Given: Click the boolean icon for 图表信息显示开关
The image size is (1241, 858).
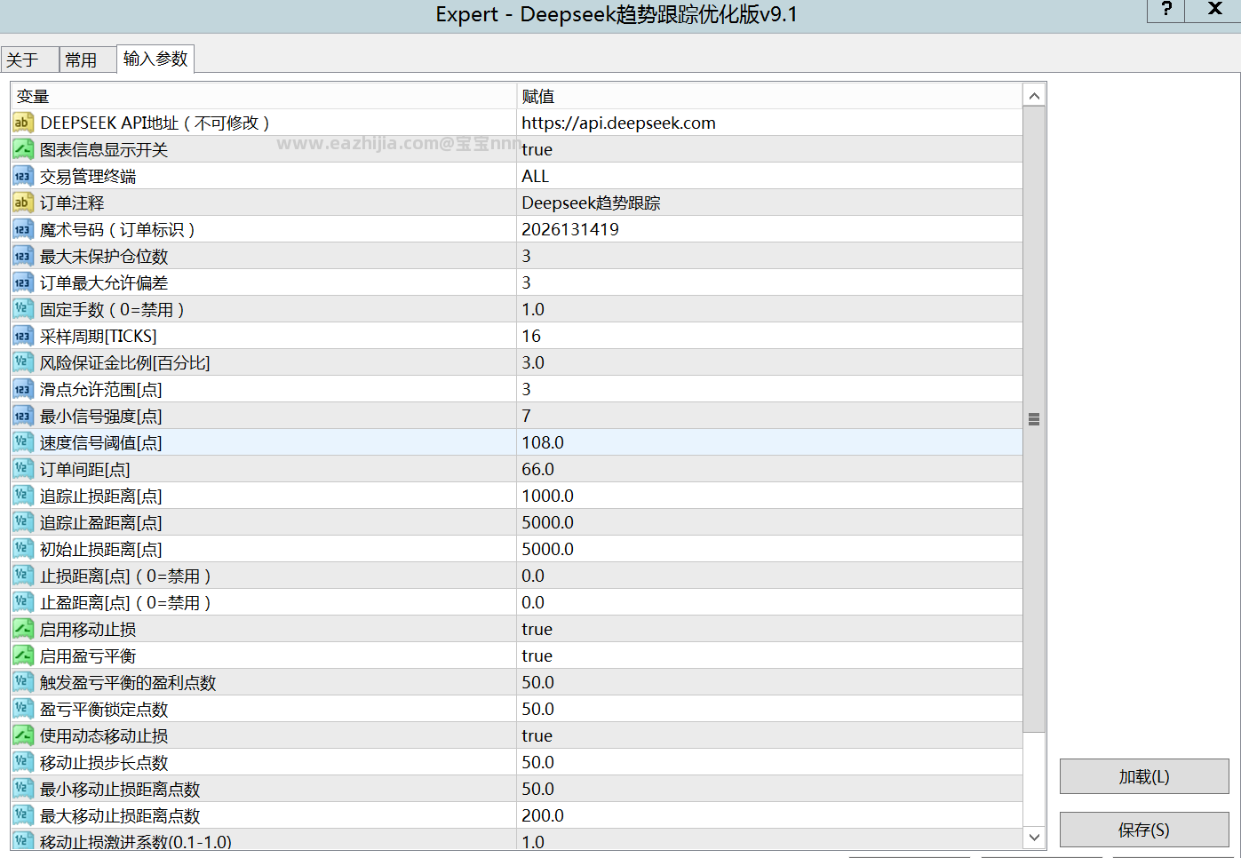Looking at the screenshot, I should [23, 149].
